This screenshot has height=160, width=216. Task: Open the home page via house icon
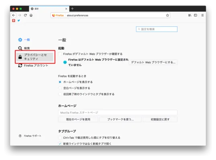tap(31, 15)
